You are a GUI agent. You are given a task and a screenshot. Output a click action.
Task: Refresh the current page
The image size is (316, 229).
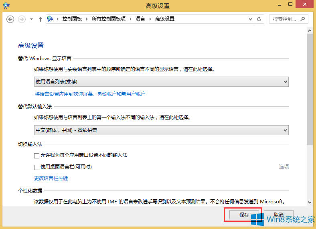259,19
